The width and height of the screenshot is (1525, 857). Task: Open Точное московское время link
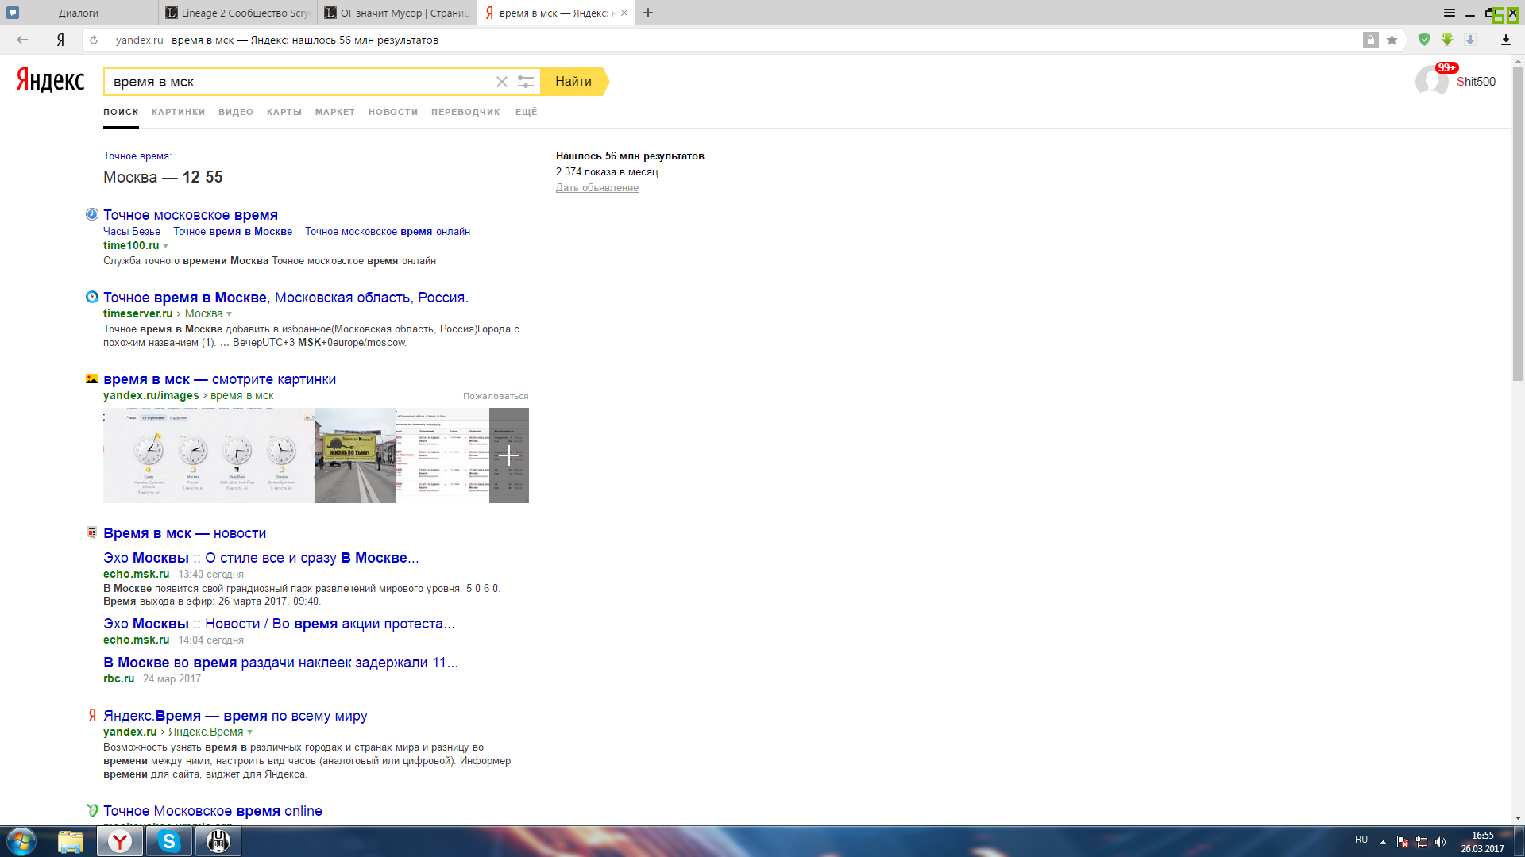pos(191,215)
